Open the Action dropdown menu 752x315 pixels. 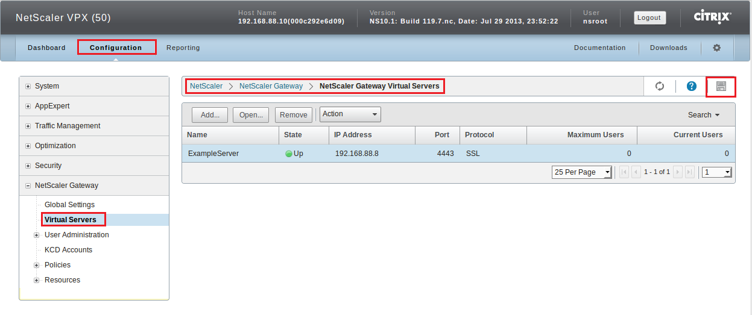350,114
